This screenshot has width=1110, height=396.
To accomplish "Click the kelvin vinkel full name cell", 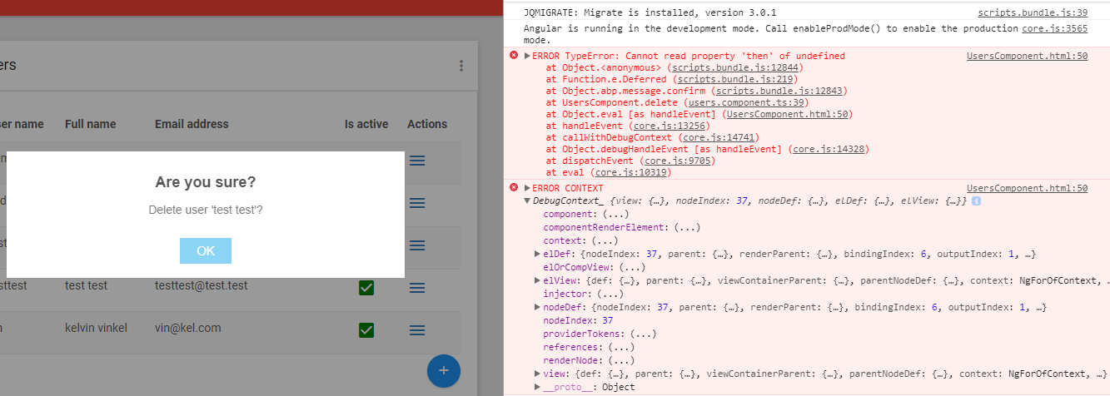I will tap(96, 328).
